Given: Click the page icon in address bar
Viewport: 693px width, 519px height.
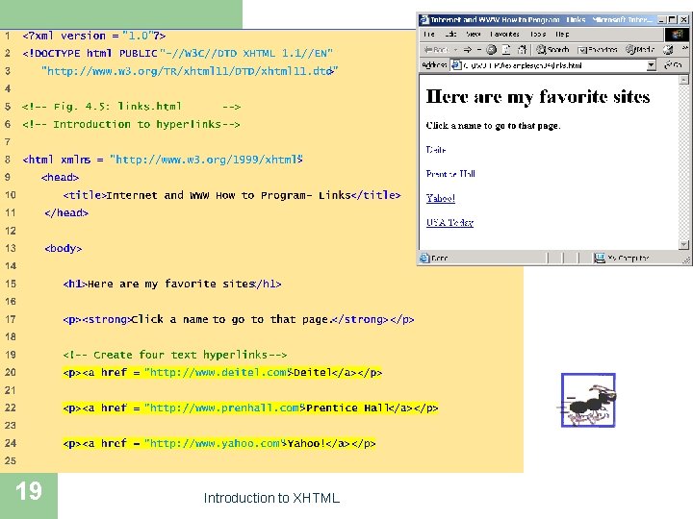Looking at the screenshot, I should coord(456,65).
